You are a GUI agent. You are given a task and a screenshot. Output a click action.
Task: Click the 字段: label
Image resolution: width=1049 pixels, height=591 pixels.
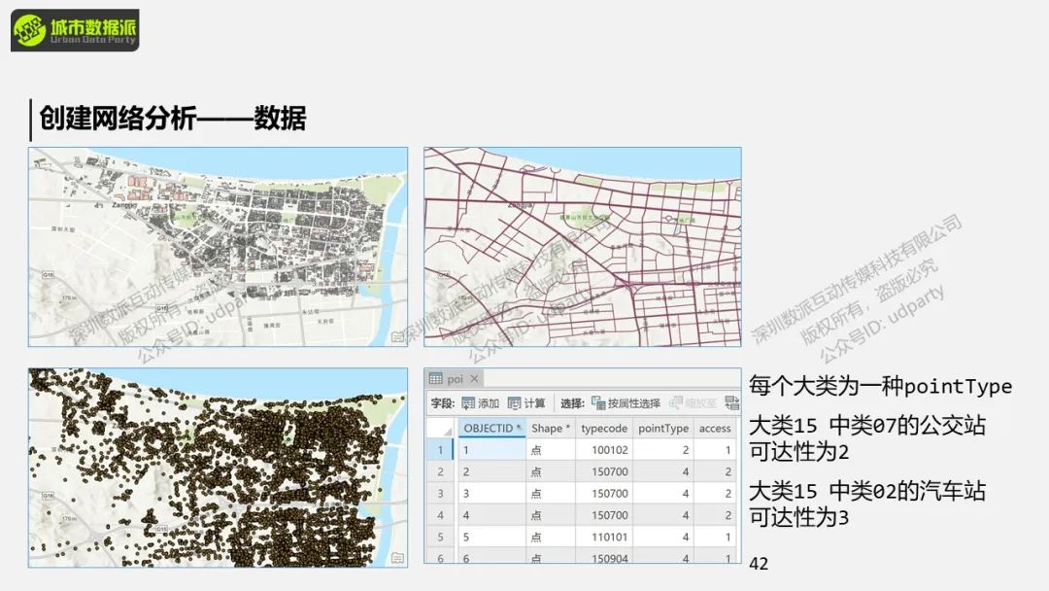click(442, 403)
